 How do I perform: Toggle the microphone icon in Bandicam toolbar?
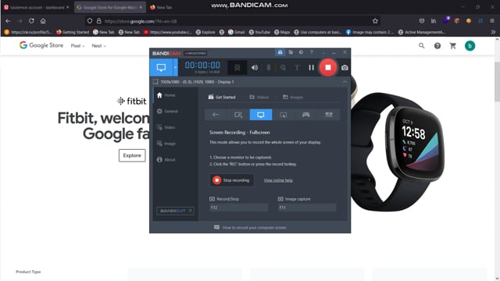(269, 68)
